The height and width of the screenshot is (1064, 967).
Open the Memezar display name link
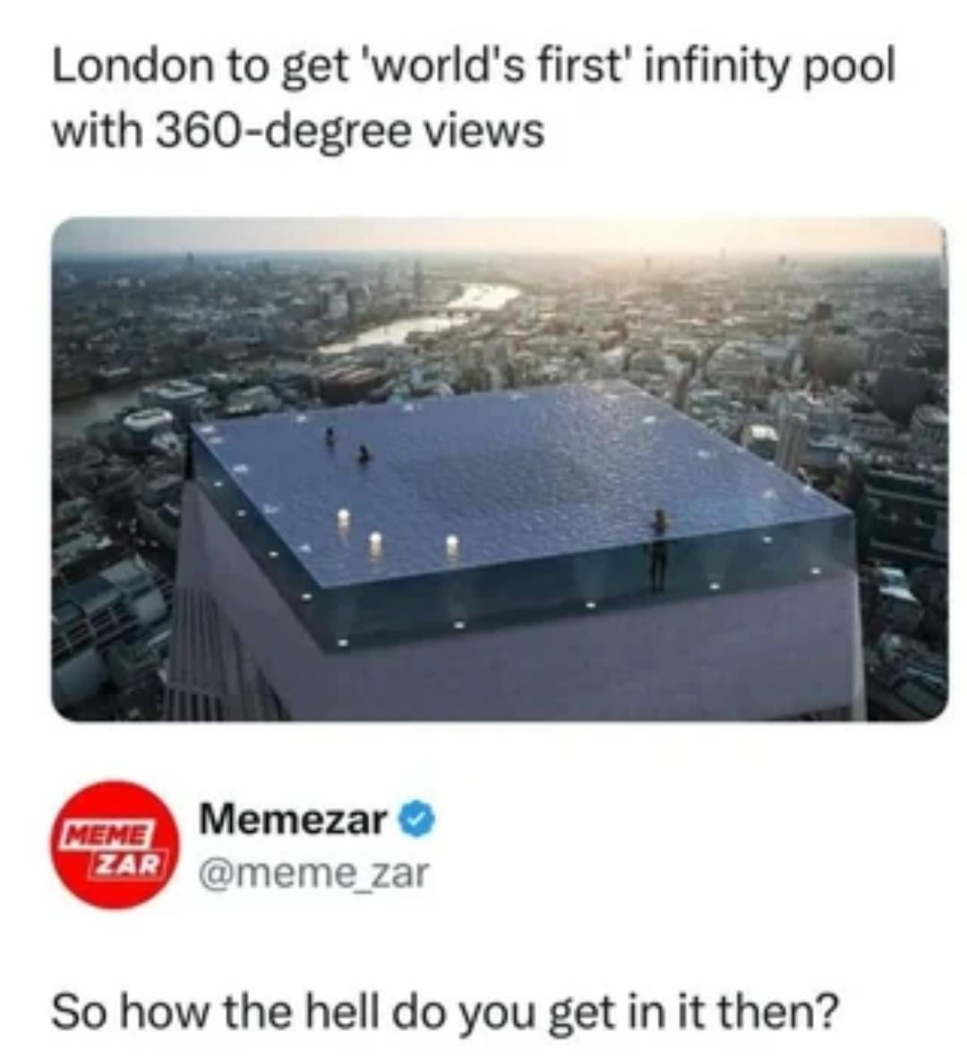coord(293,819)
